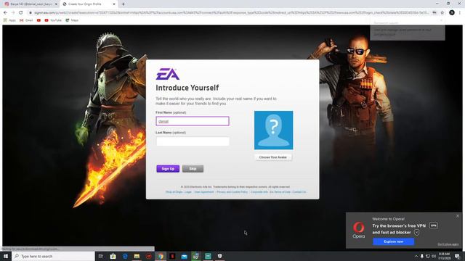Open the saved password key icon

click(x=434, y=13)
